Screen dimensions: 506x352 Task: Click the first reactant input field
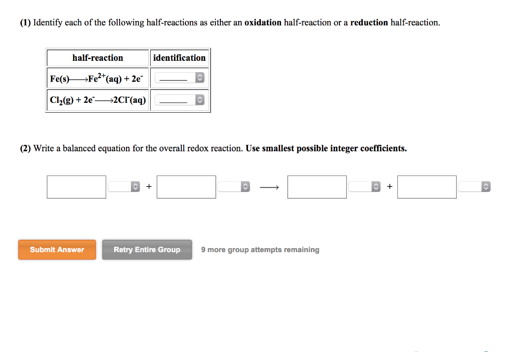click(x=76, y=186)
